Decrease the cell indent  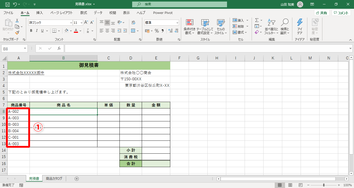tap(119, 31)
